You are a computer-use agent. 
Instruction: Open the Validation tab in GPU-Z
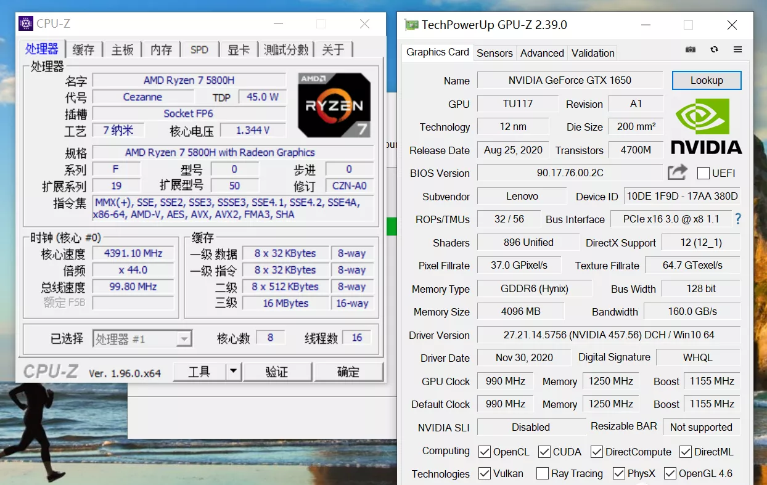[x=593, y=53]
